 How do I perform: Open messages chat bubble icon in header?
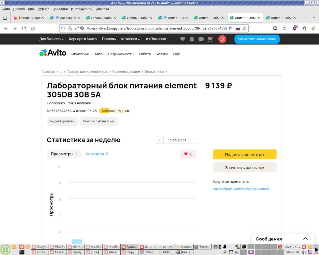[x=201, y=39]
